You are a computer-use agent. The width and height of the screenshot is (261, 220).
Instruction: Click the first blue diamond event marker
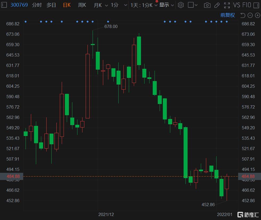coord(26,22)
